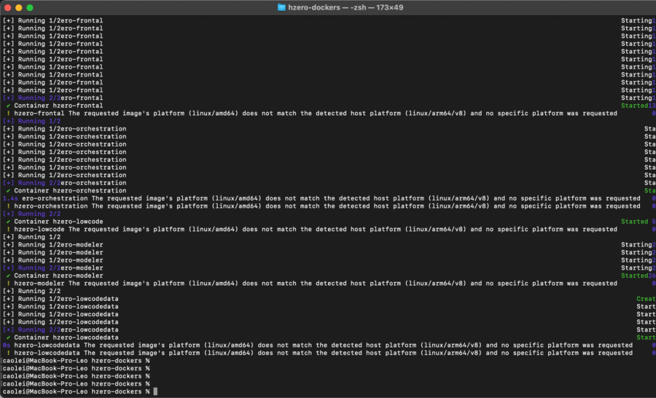
Task: Click the block cursor at the last prompt
Action: 155,392
